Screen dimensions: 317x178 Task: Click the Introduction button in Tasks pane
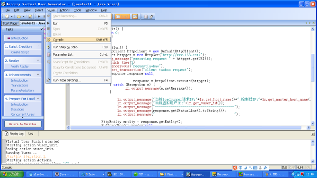23,38
